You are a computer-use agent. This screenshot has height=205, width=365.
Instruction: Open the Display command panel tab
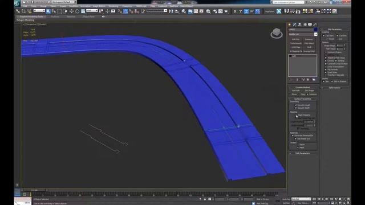tap(310, 24)
